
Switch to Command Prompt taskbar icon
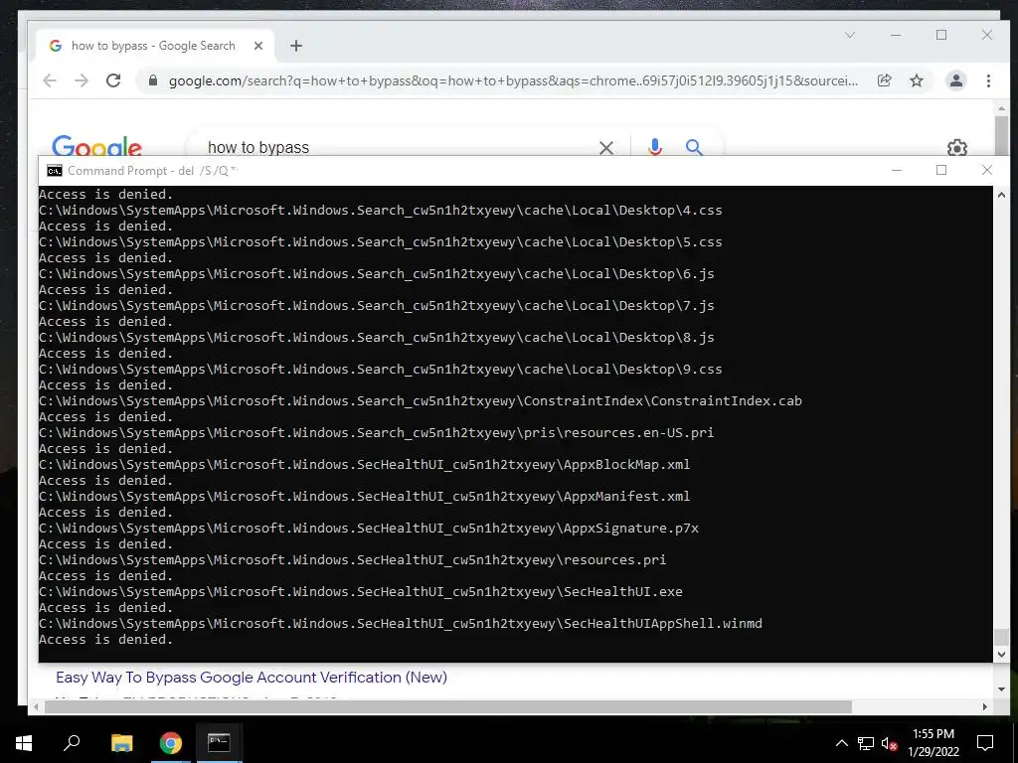[219, 743]
